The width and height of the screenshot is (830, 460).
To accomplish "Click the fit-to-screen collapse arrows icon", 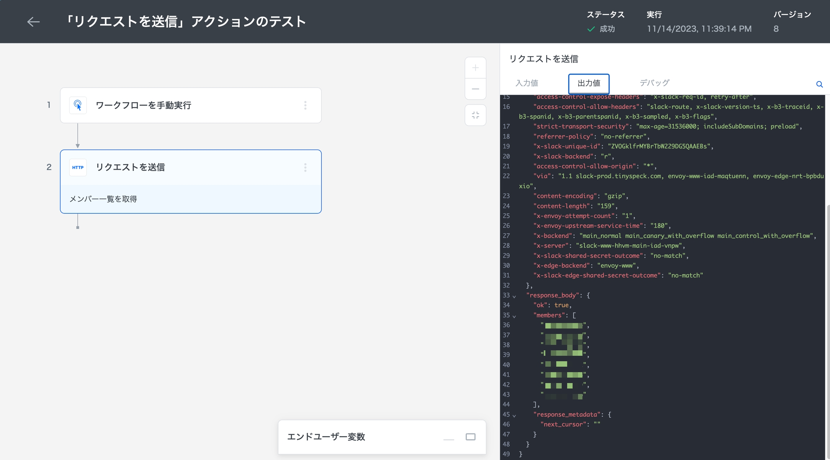I will coord(475,115).
